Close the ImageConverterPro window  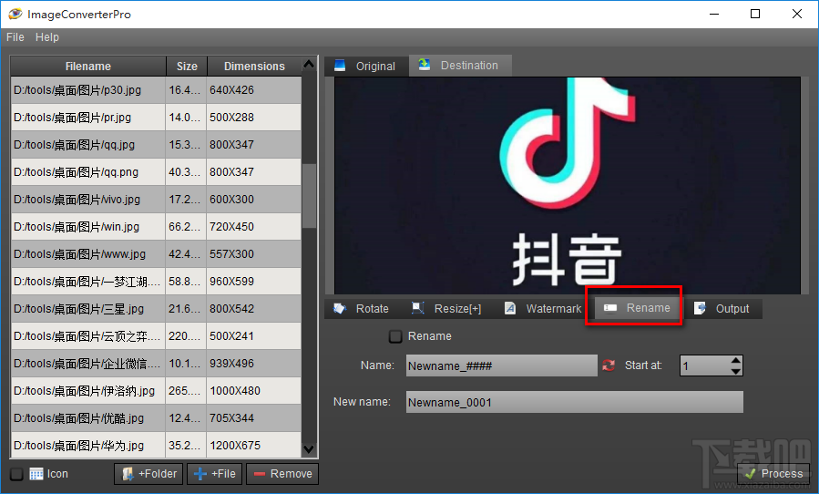(x=797, y=14)
